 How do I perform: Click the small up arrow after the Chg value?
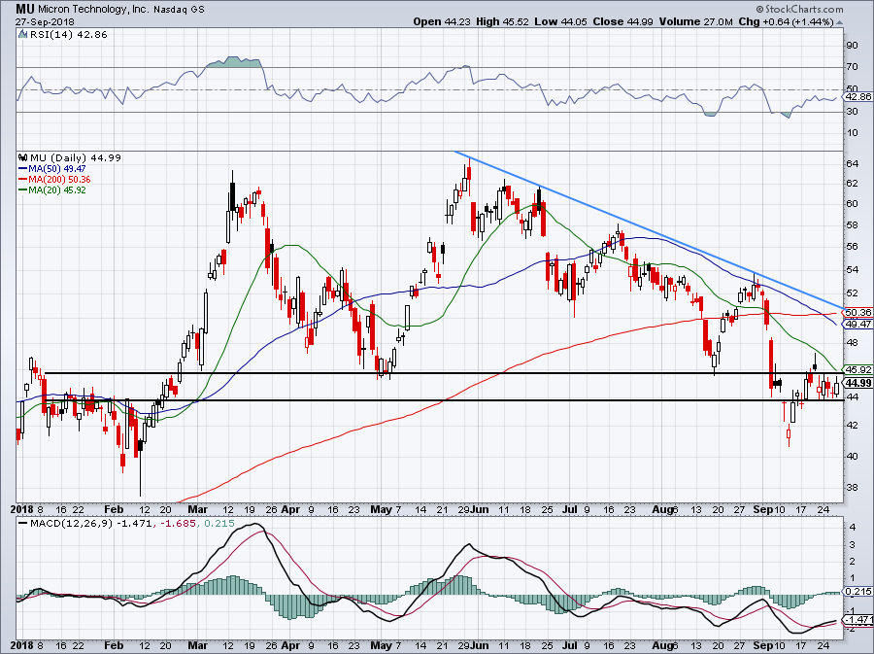[x=839, y=22]
